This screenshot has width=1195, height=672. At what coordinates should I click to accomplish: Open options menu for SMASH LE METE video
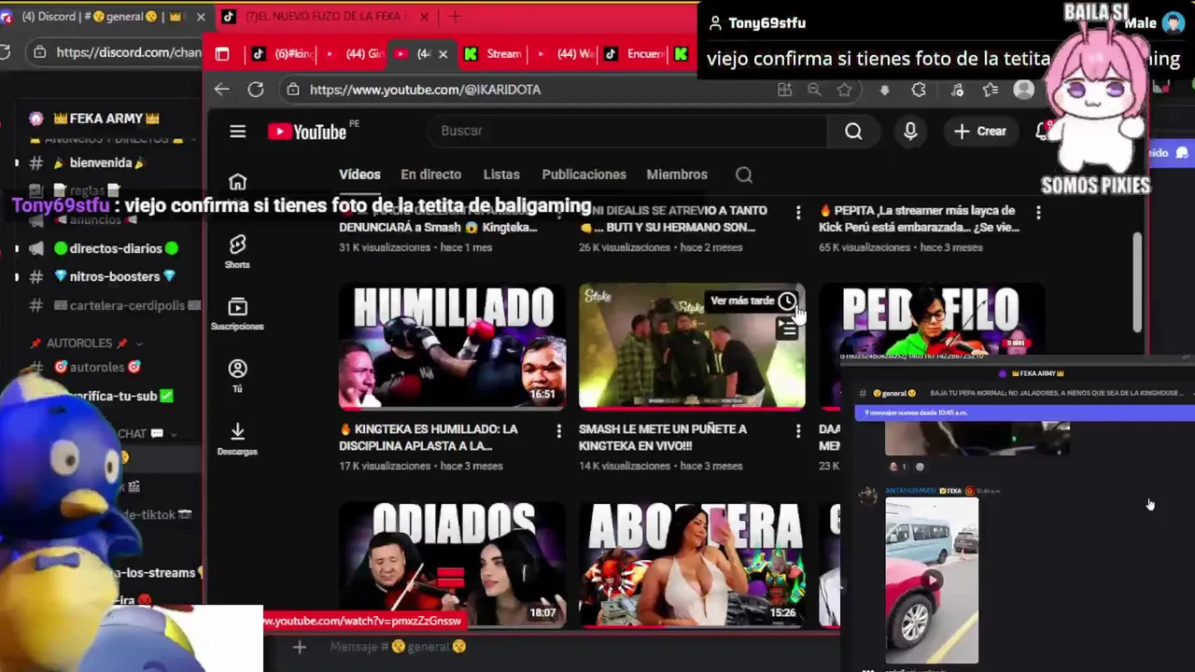pos(798,430)
